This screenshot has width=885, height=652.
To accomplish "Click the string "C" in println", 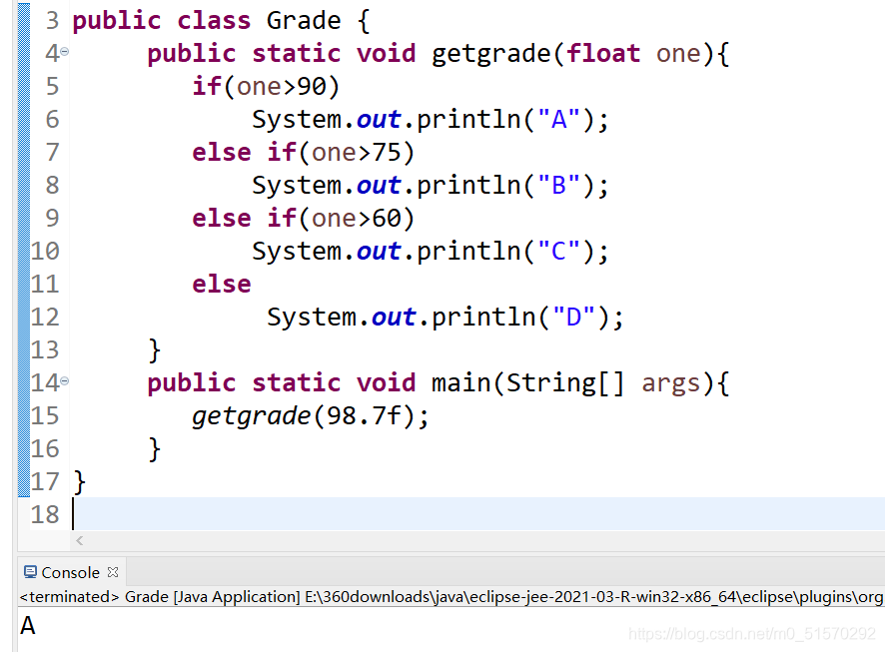I will (x=558, y=251).
